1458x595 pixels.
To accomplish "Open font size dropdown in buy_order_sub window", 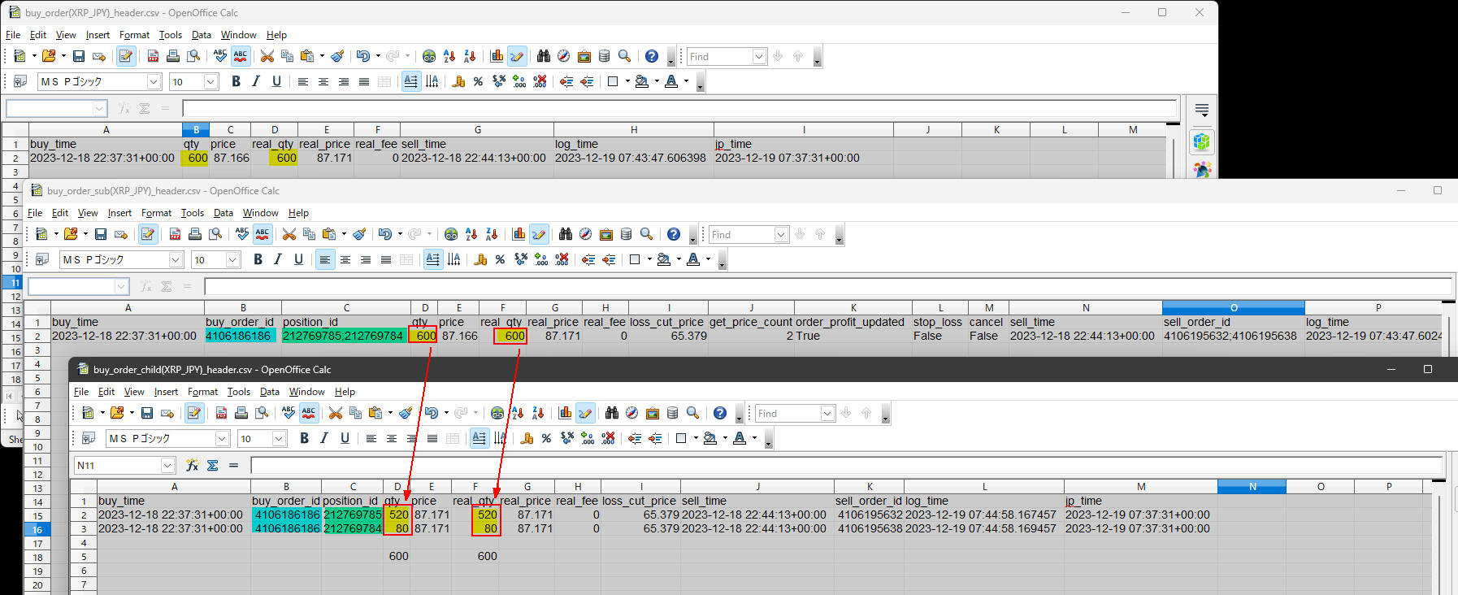I will (232, 259).
